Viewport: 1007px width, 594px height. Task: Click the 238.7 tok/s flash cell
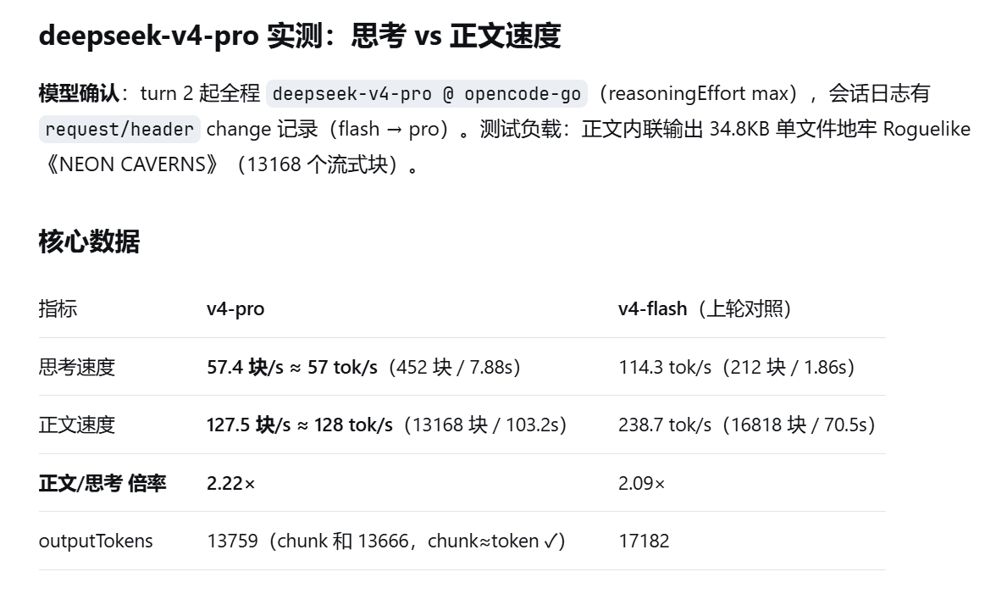coord(747,425)
